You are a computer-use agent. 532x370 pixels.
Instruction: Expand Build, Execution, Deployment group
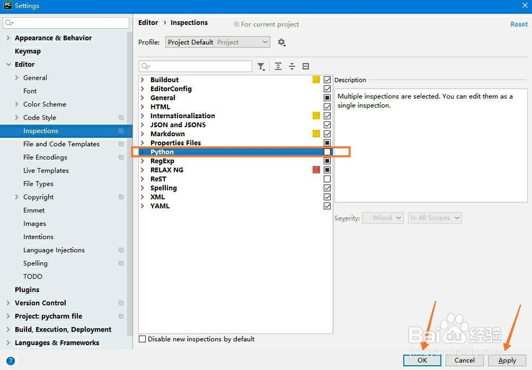click(x=8, y=329)
